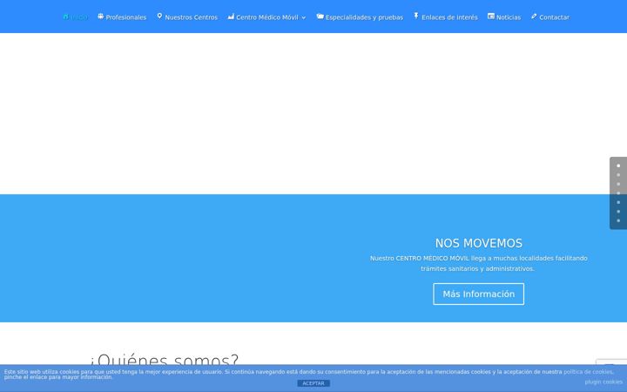627x392 pixels.
Task: Follow the plugin cookies link
Action: pos(603,382)
